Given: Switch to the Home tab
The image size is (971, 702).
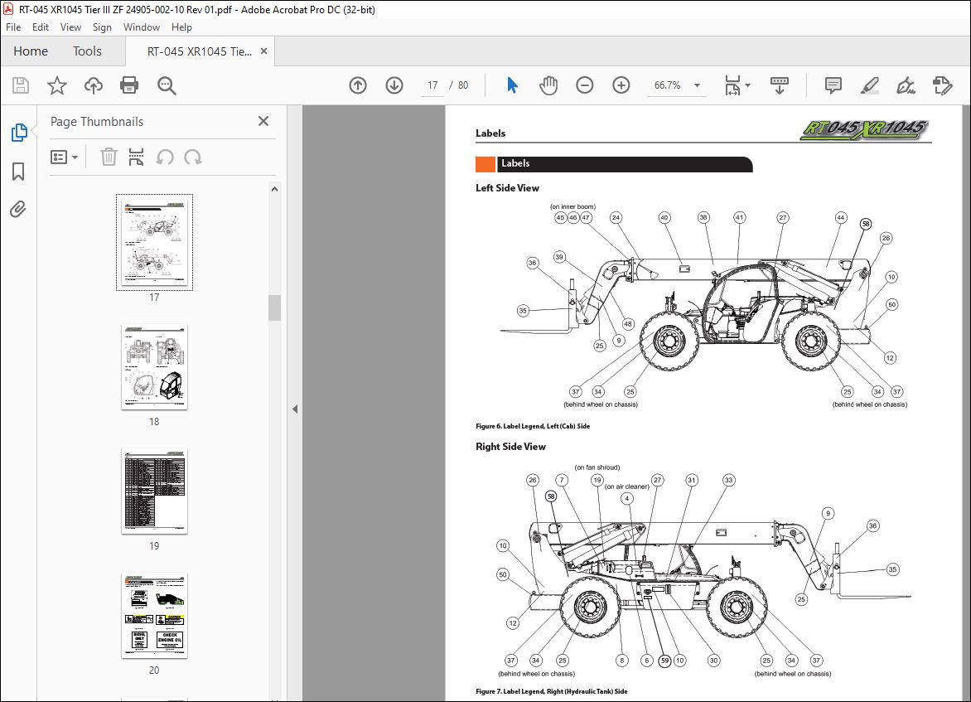Looking at the screenshot, I should [x=31, y=51].
